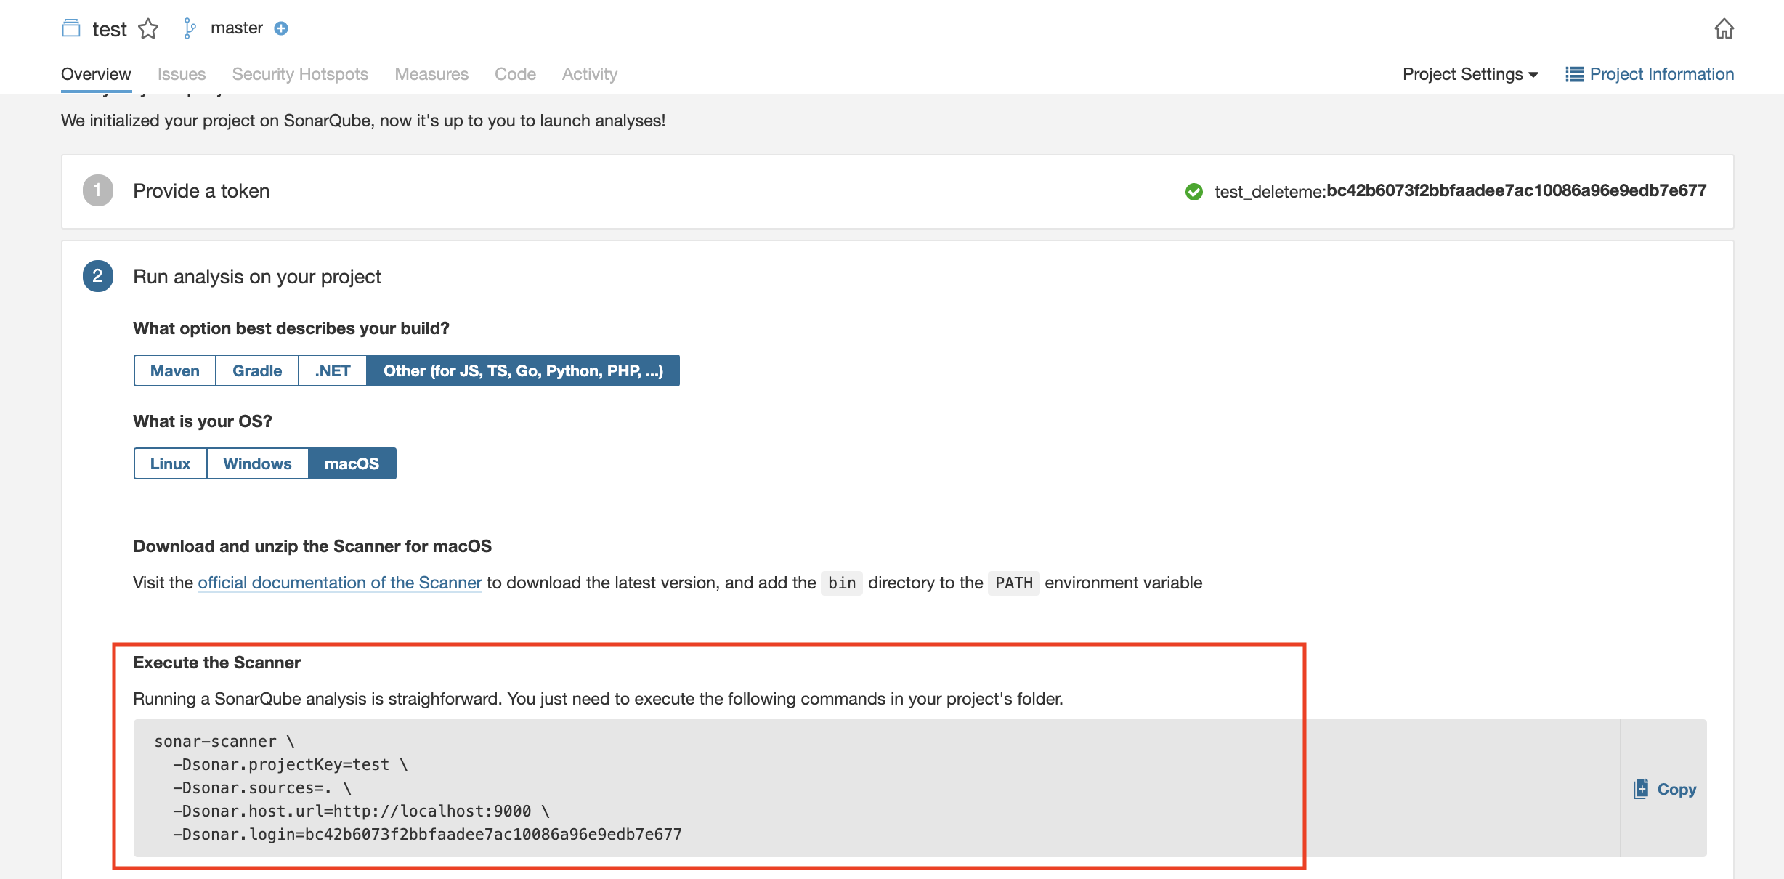Favorite the test project with star icon

pos(148,28)
